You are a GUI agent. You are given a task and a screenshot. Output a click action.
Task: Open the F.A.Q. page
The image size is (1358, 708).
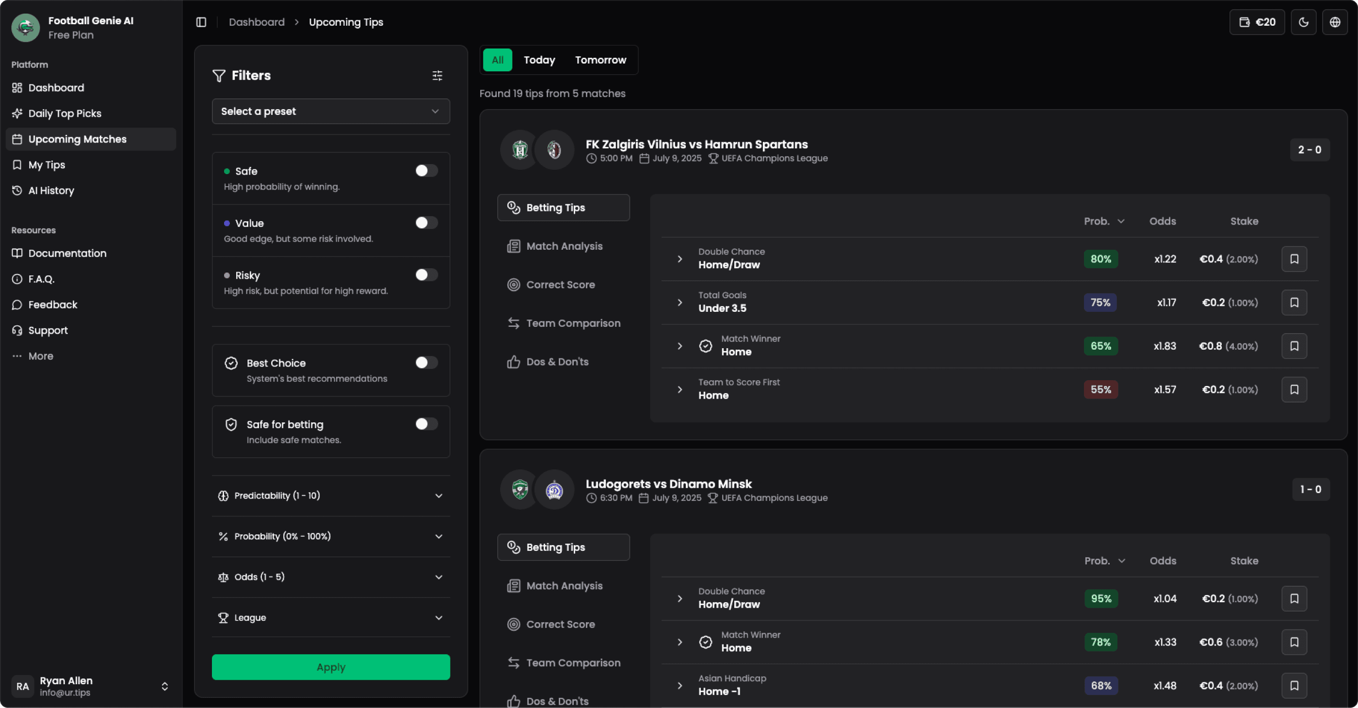point(91,279)
